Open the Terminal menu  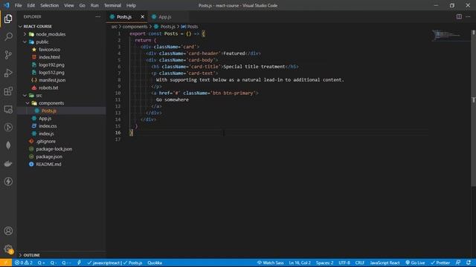point(112,5)
